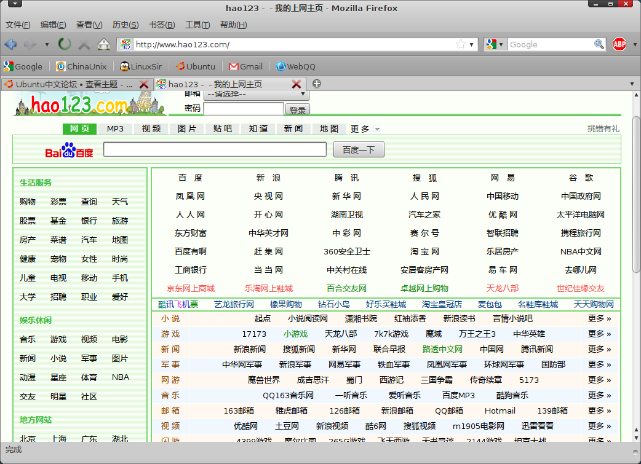Open the 优酷网 link in 视频 row
This screenshot has width=641, height=464.
coord(245,426)
